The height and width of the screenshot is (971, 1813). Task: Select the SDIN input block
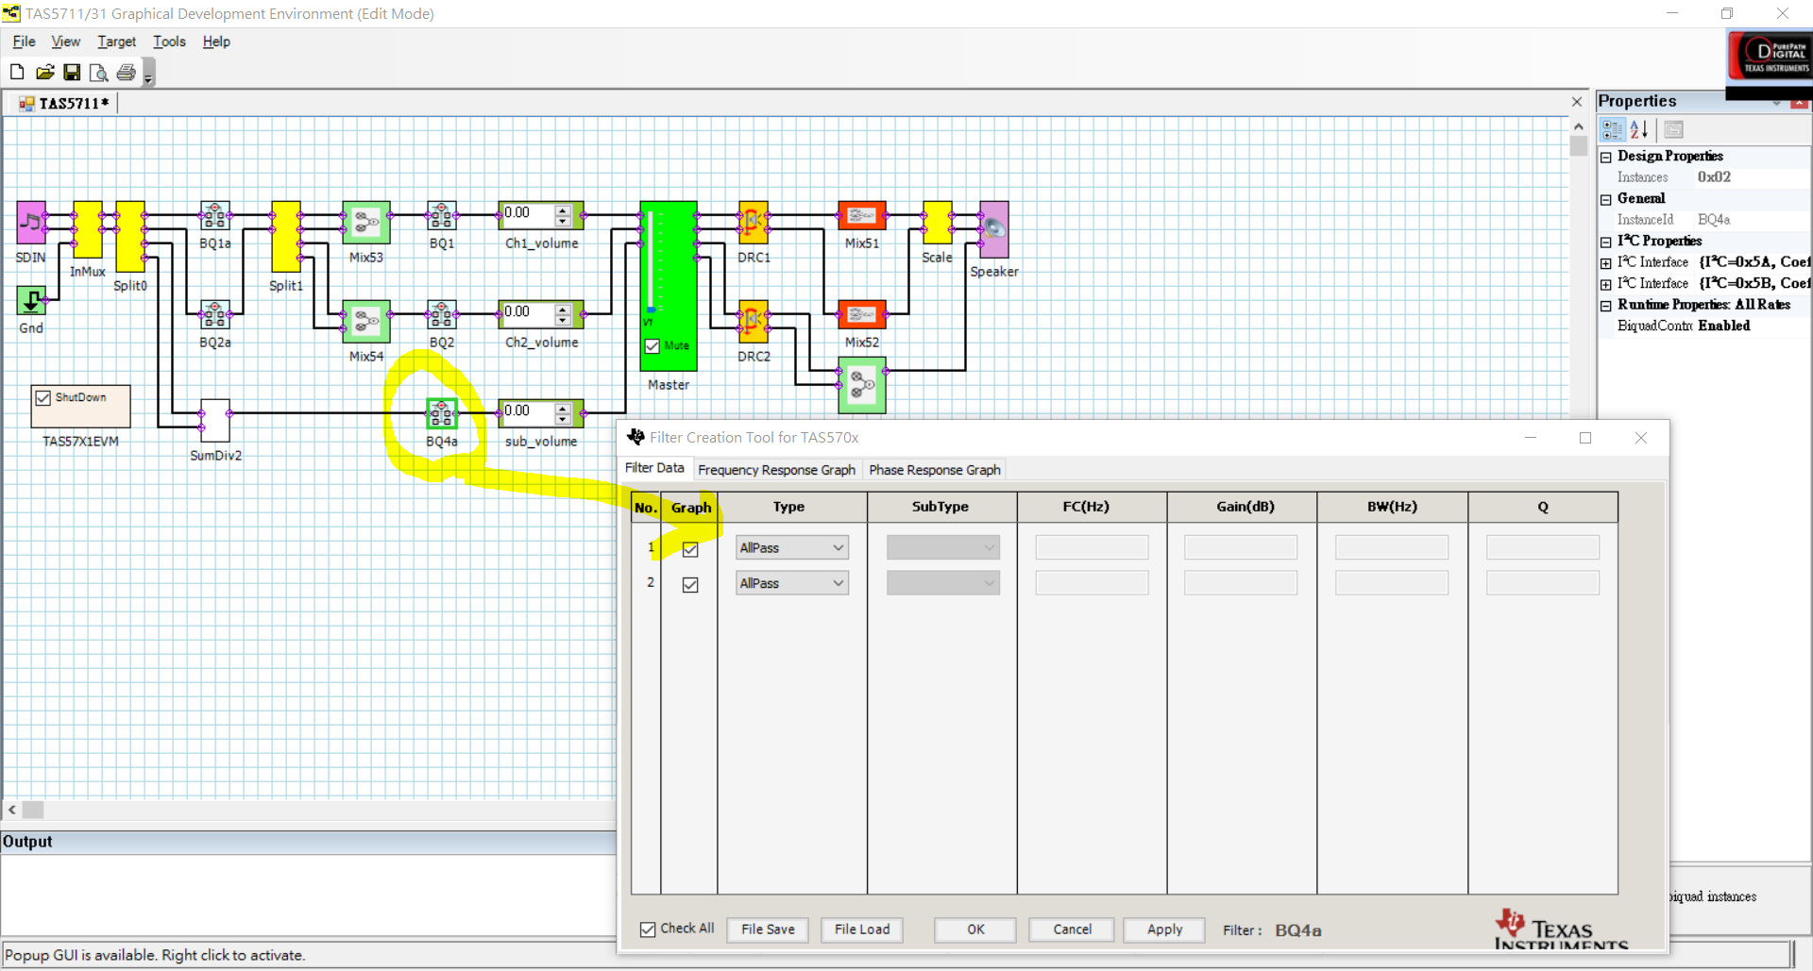click(x=31, y=223)
